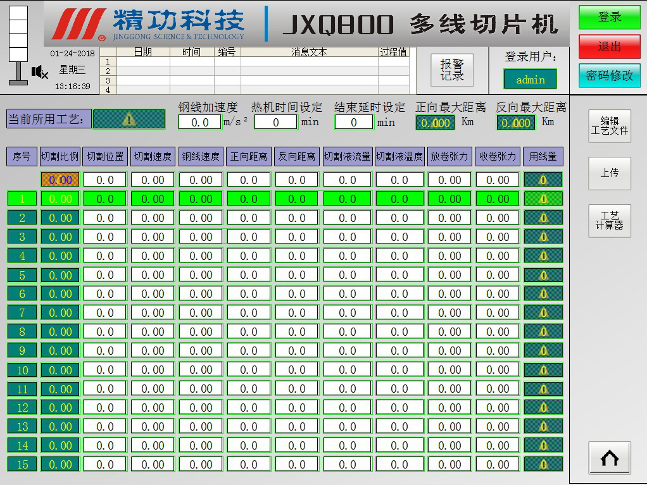Screen dimensions: 647x485
Task: Click the 日期 date column header
Action: coord(143,52)
